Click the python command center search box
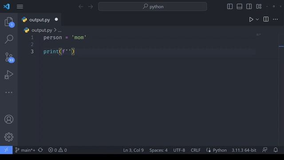The height and width of the screenshot is (160, 284). 153,7
